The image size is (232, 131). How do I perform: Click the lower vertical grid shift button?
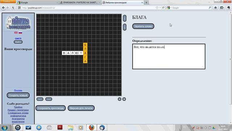click(x=125, y=27)
